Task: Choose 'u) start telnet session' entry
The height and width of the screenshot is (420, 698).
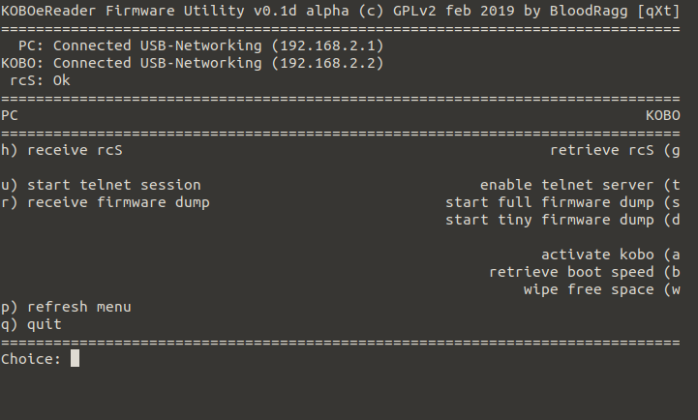Action: 102,185
